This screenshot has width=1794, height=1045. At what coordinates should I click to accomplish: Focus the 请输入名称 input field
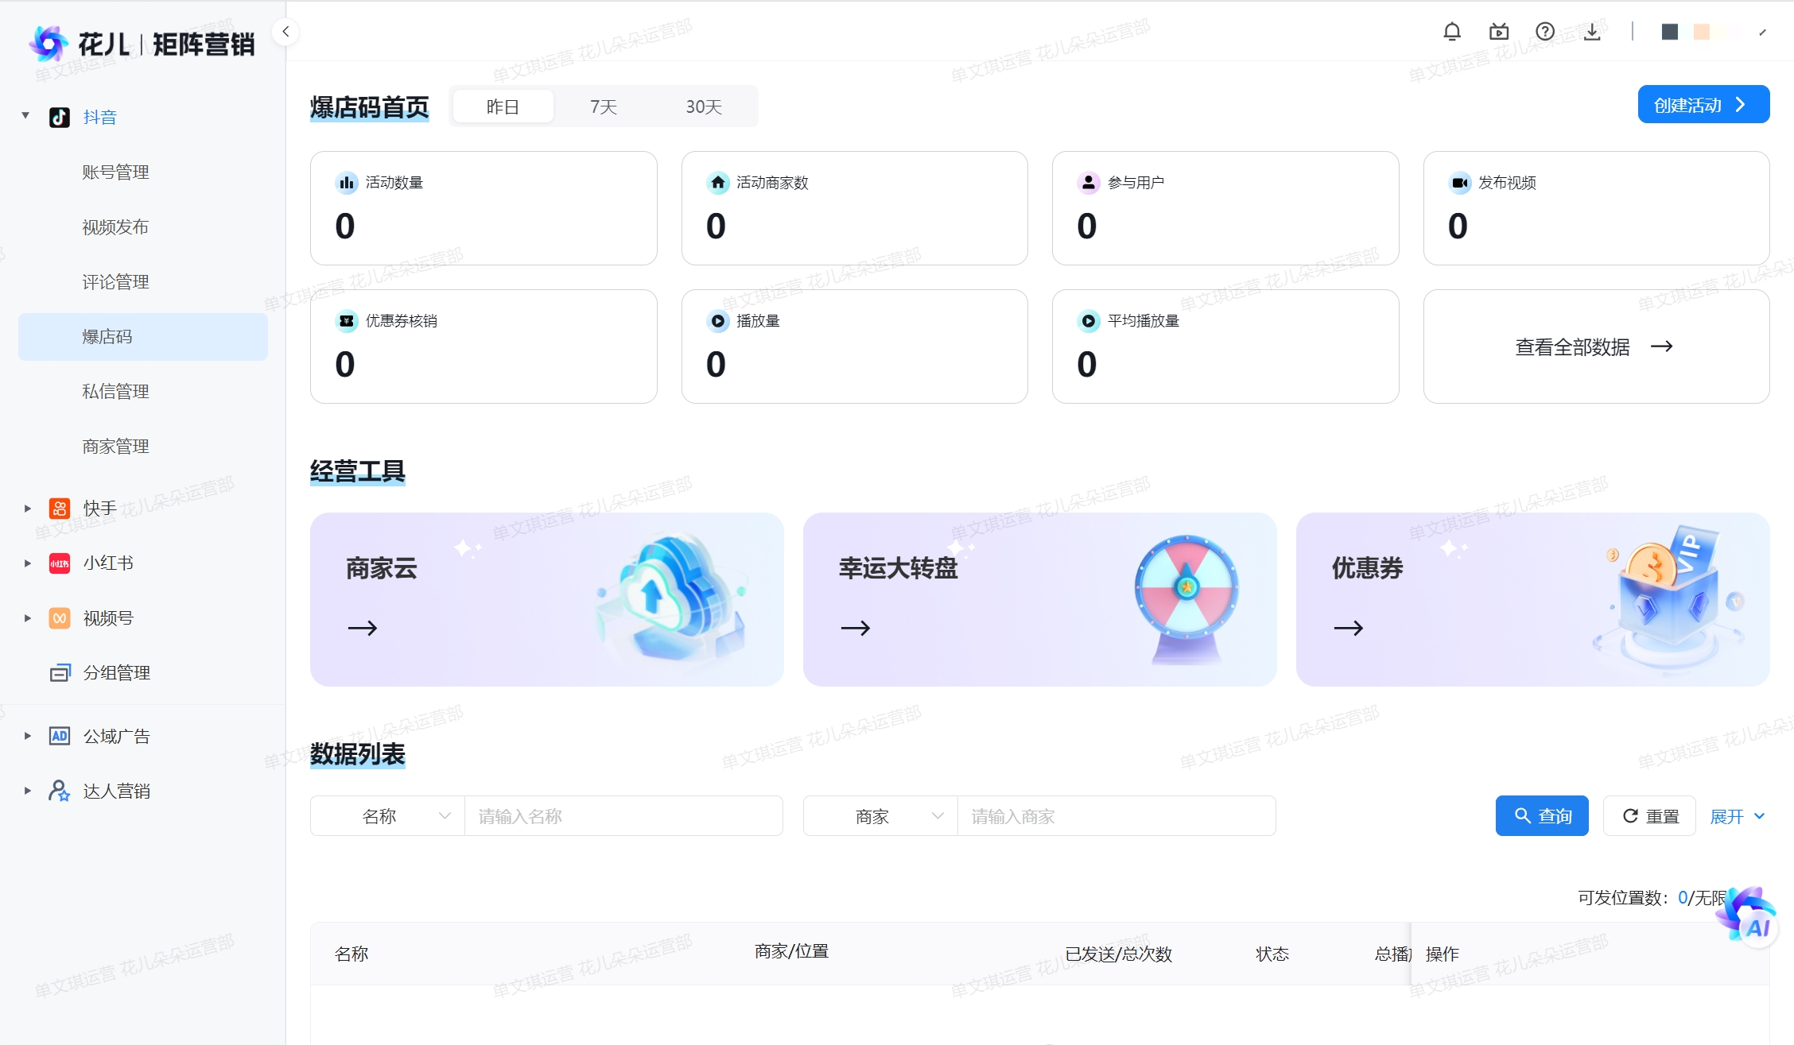pos(624,816)
